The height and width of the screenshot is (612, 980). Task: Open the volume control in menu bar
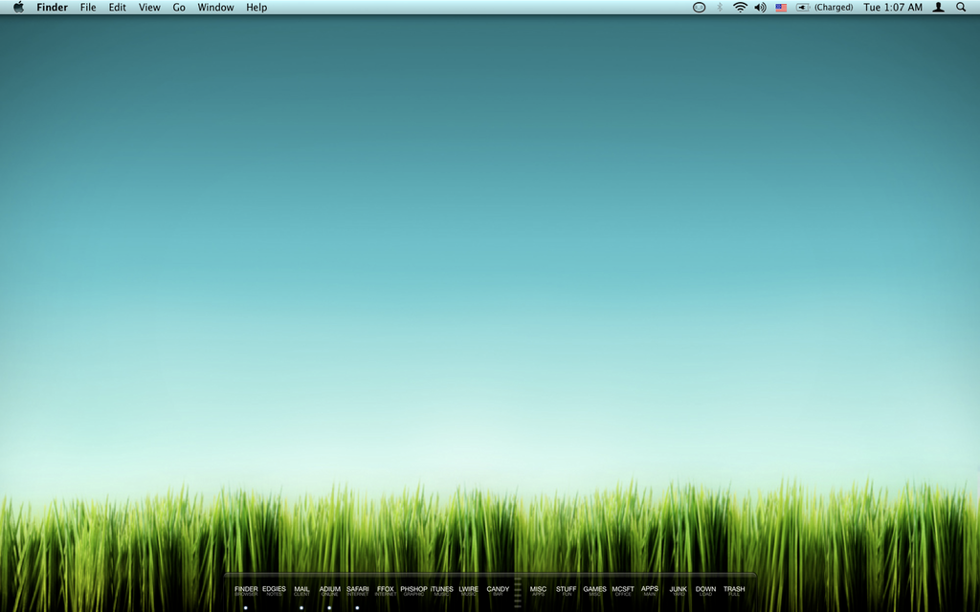[x=760, y=8]
